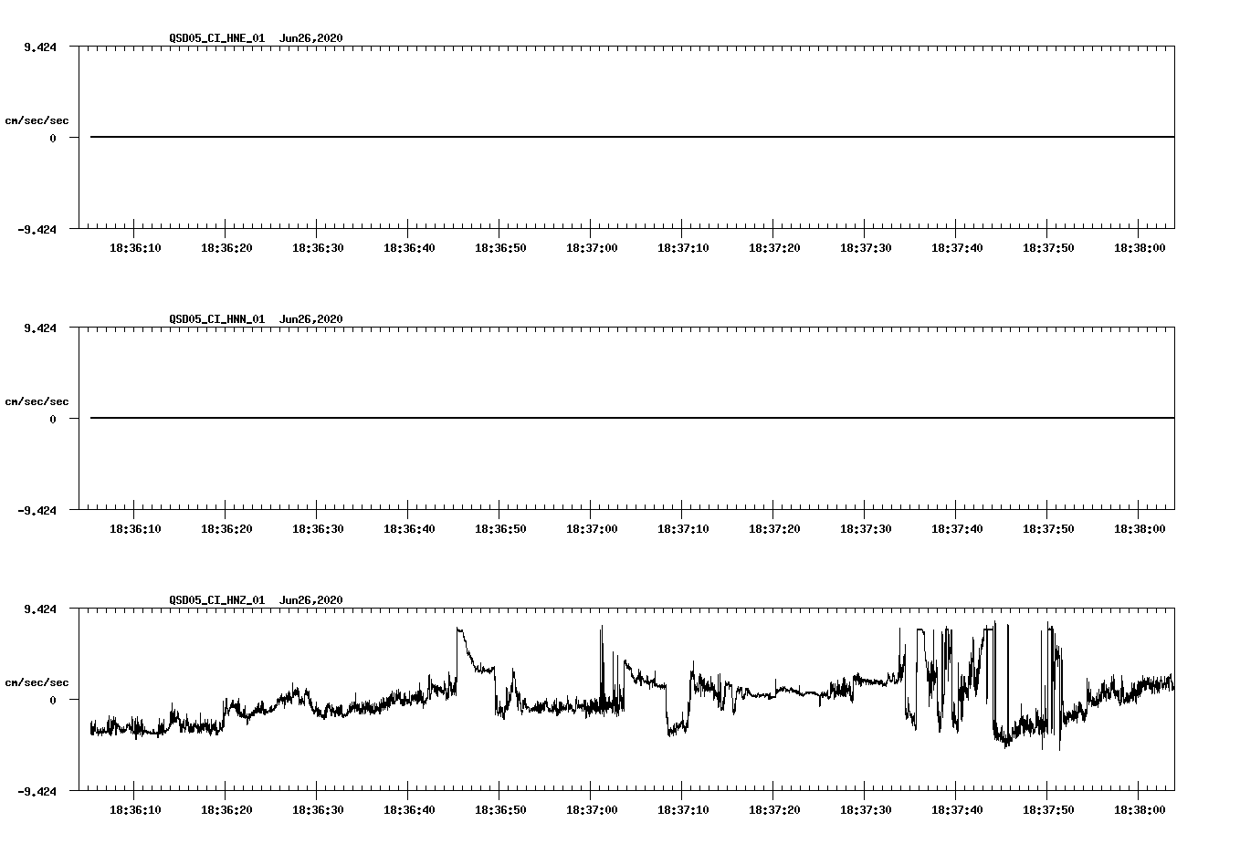This screenshot has height=843, width=1240.
Task: Click the flat zero trace in HNN plot
Action: 632,418
